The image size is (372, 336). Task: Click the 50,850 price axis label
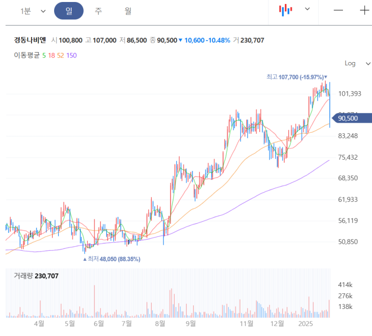click(x=348, y=242)
